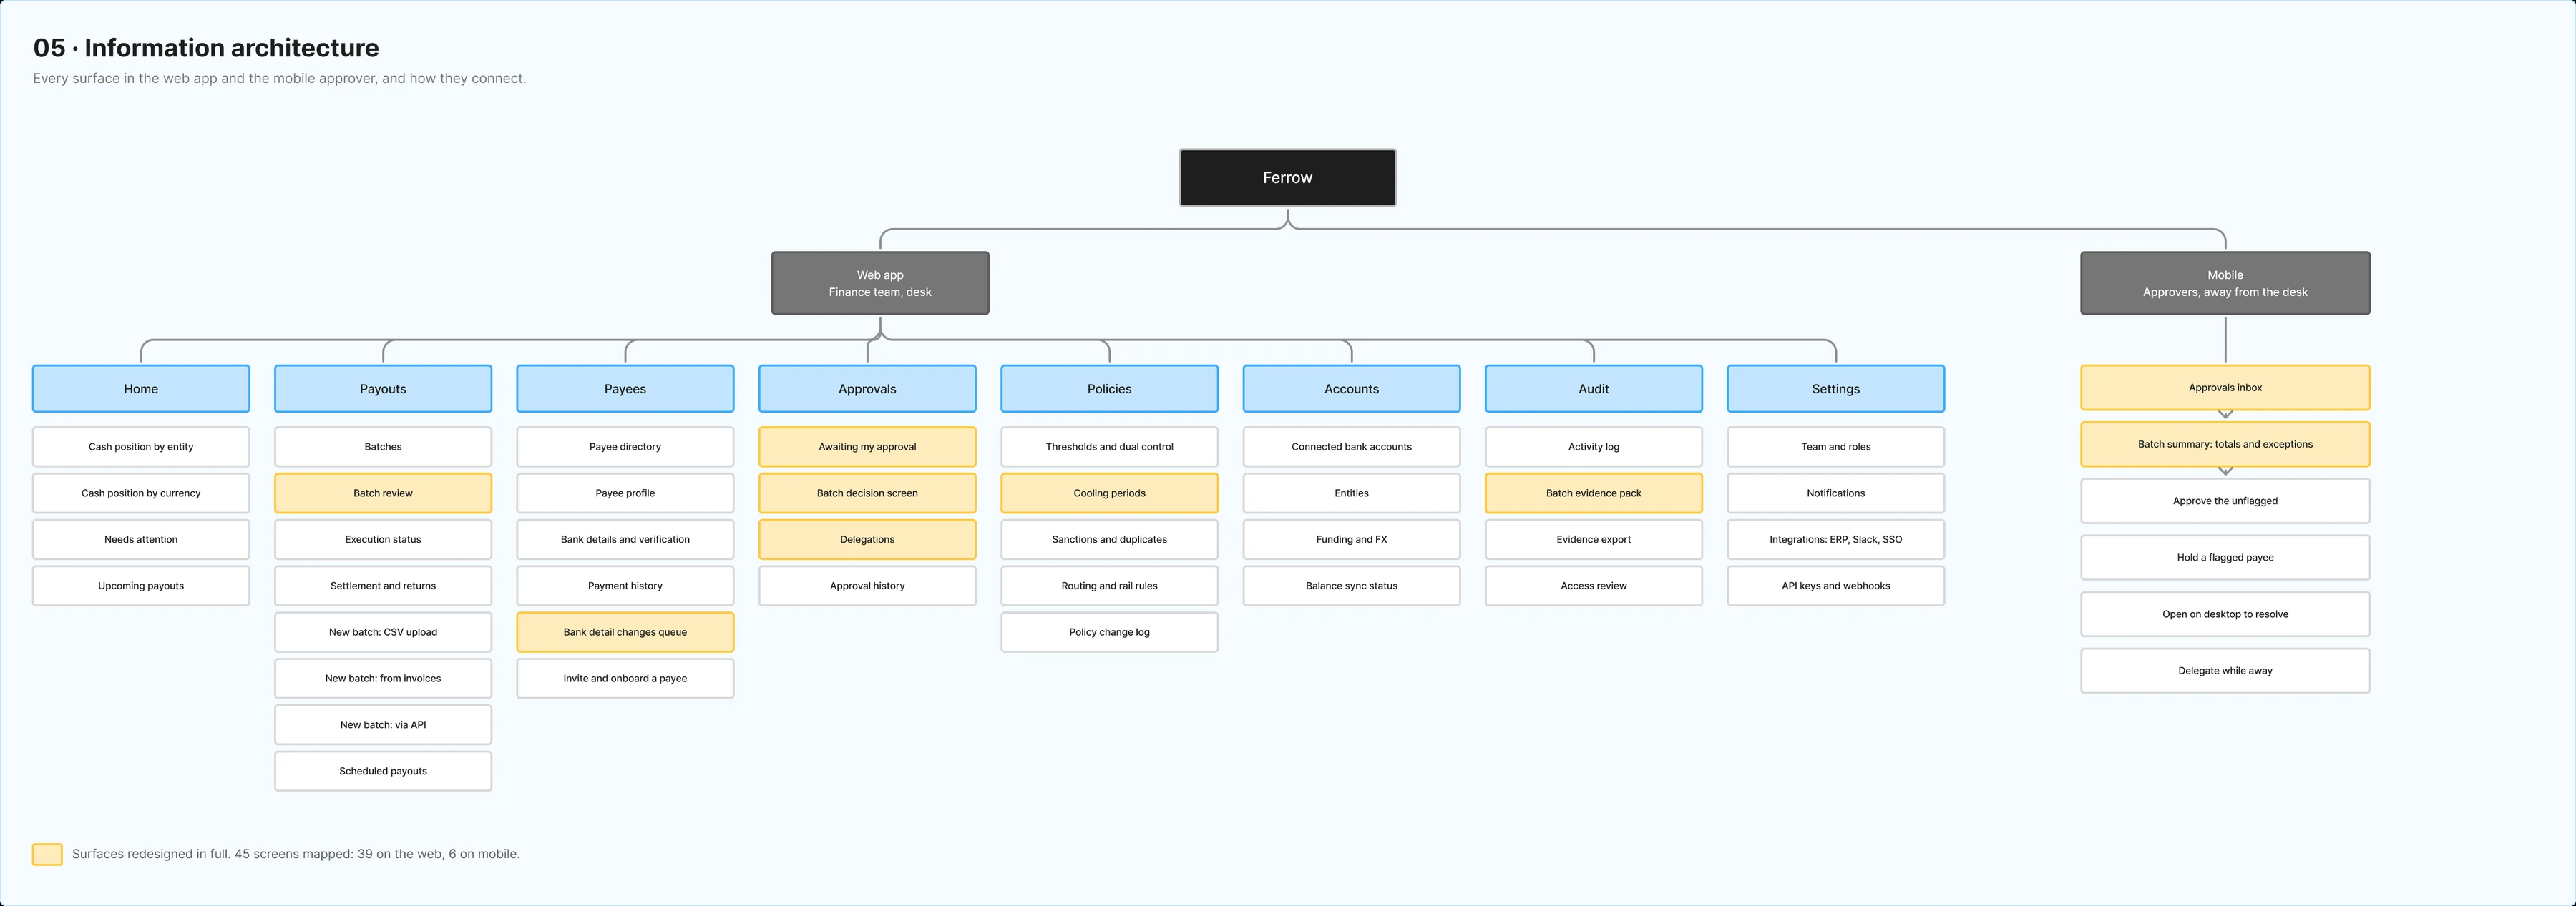Click the Activity log box
2576x906 pixels.
(x=1593, y=446)
